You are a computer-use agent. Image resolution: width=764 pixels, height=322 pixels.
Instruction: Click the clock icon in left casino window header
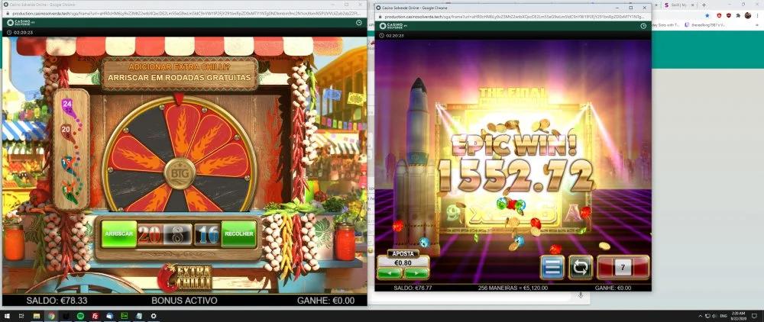[359, 22]
